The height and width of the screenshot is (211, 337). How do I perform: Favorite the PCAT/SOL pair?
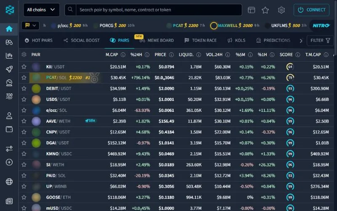point(24,78)
